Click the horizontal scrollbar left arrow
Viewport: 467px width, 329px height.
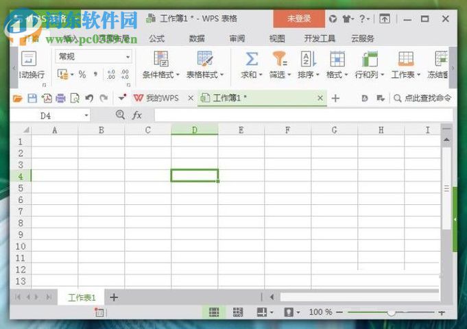pos(272,297)
